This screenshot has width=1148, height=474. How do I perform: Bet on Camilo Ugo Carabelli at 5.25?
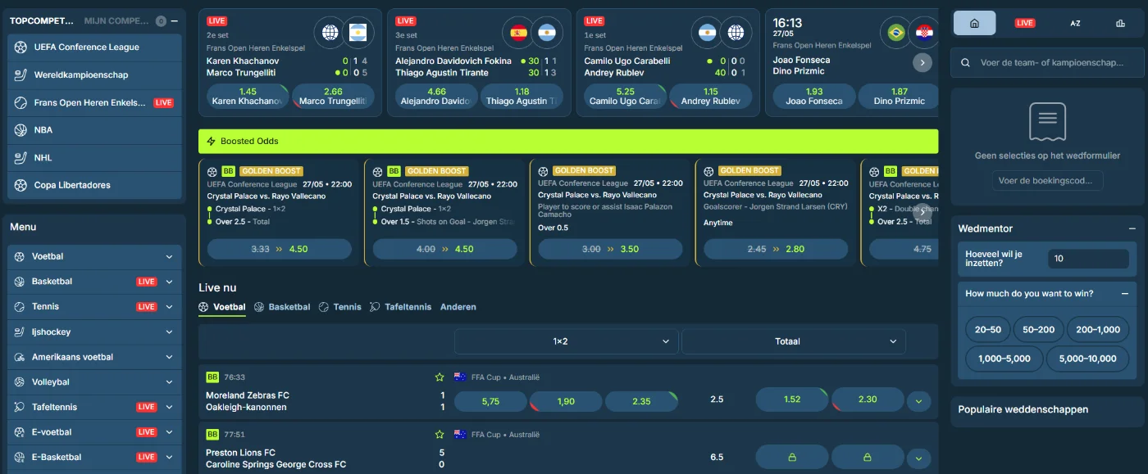tap(625, 97)
